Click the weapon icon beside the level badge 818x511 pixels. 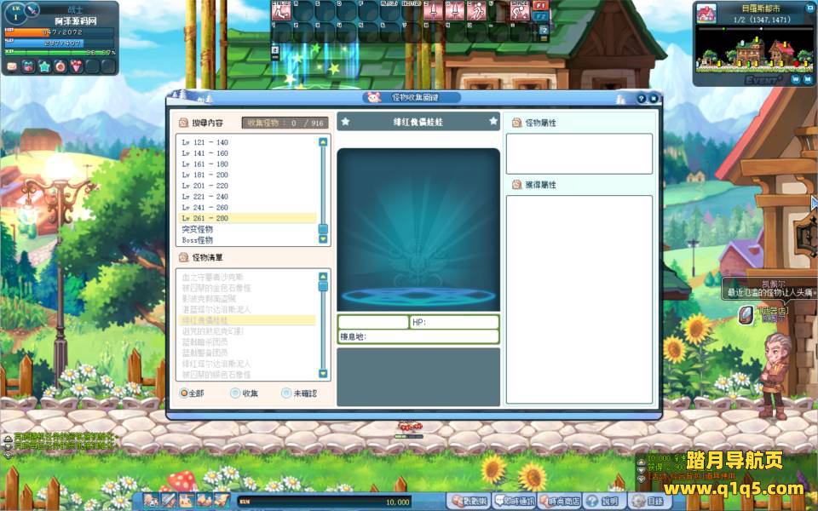[31, 9]
